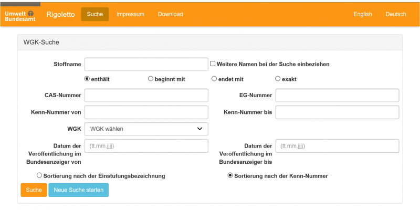Click the Bundesanzeiger von date field
The height and width of the screenshot is (210, 420).
pos(146,146)
